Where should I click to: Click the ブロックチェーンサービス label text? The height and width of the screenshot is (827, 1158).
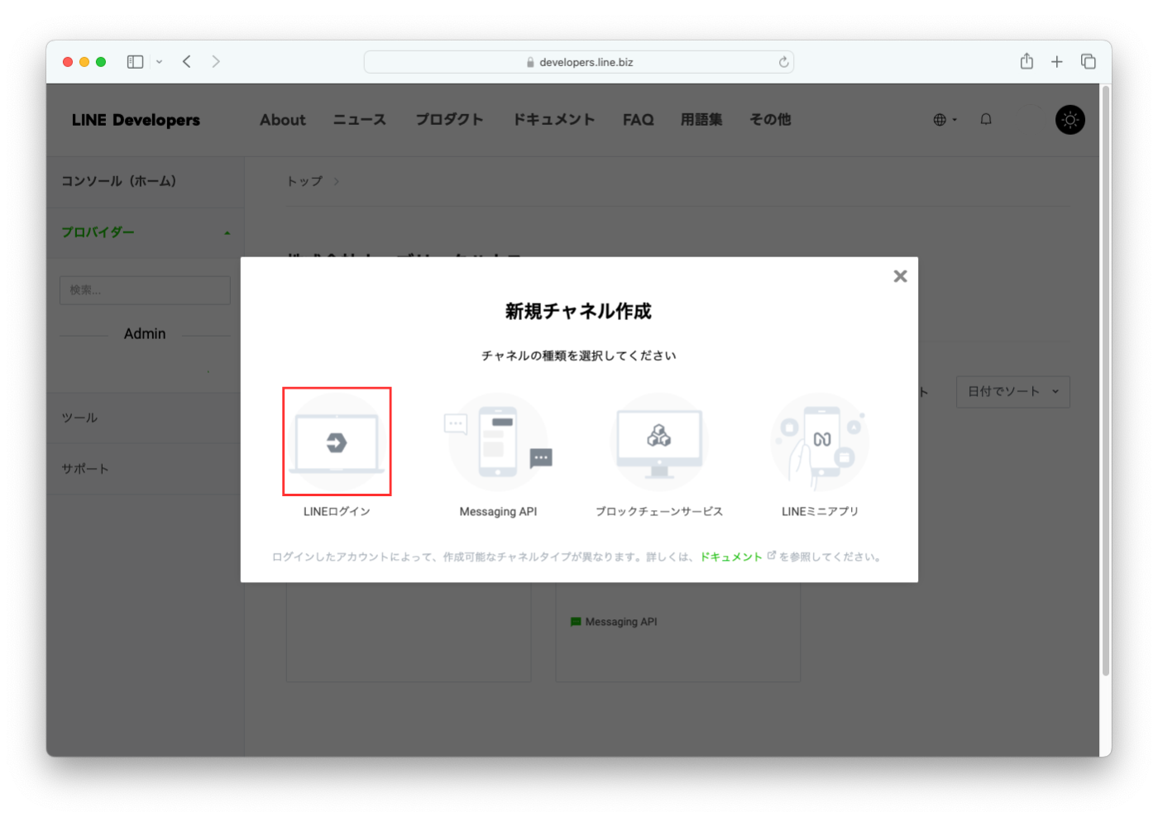point(659,512)
